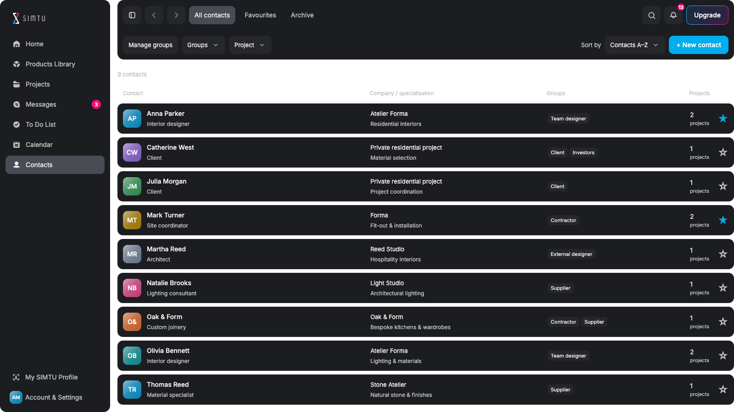This screenshot has height=412, width=734.
Task: Open Products Library in sidebar
Action: tap(55, 64)
